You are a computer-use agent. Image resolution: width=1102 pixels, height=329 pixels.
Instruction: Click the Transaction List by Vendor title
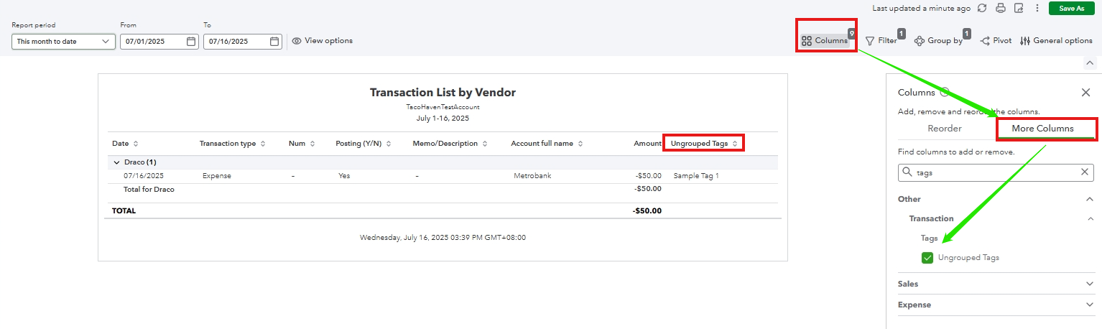point(443,93)
